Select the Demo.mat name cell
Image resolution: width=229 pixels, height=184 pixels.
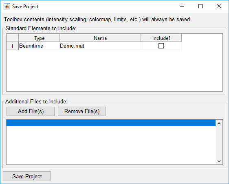click(x=100, y=46)
